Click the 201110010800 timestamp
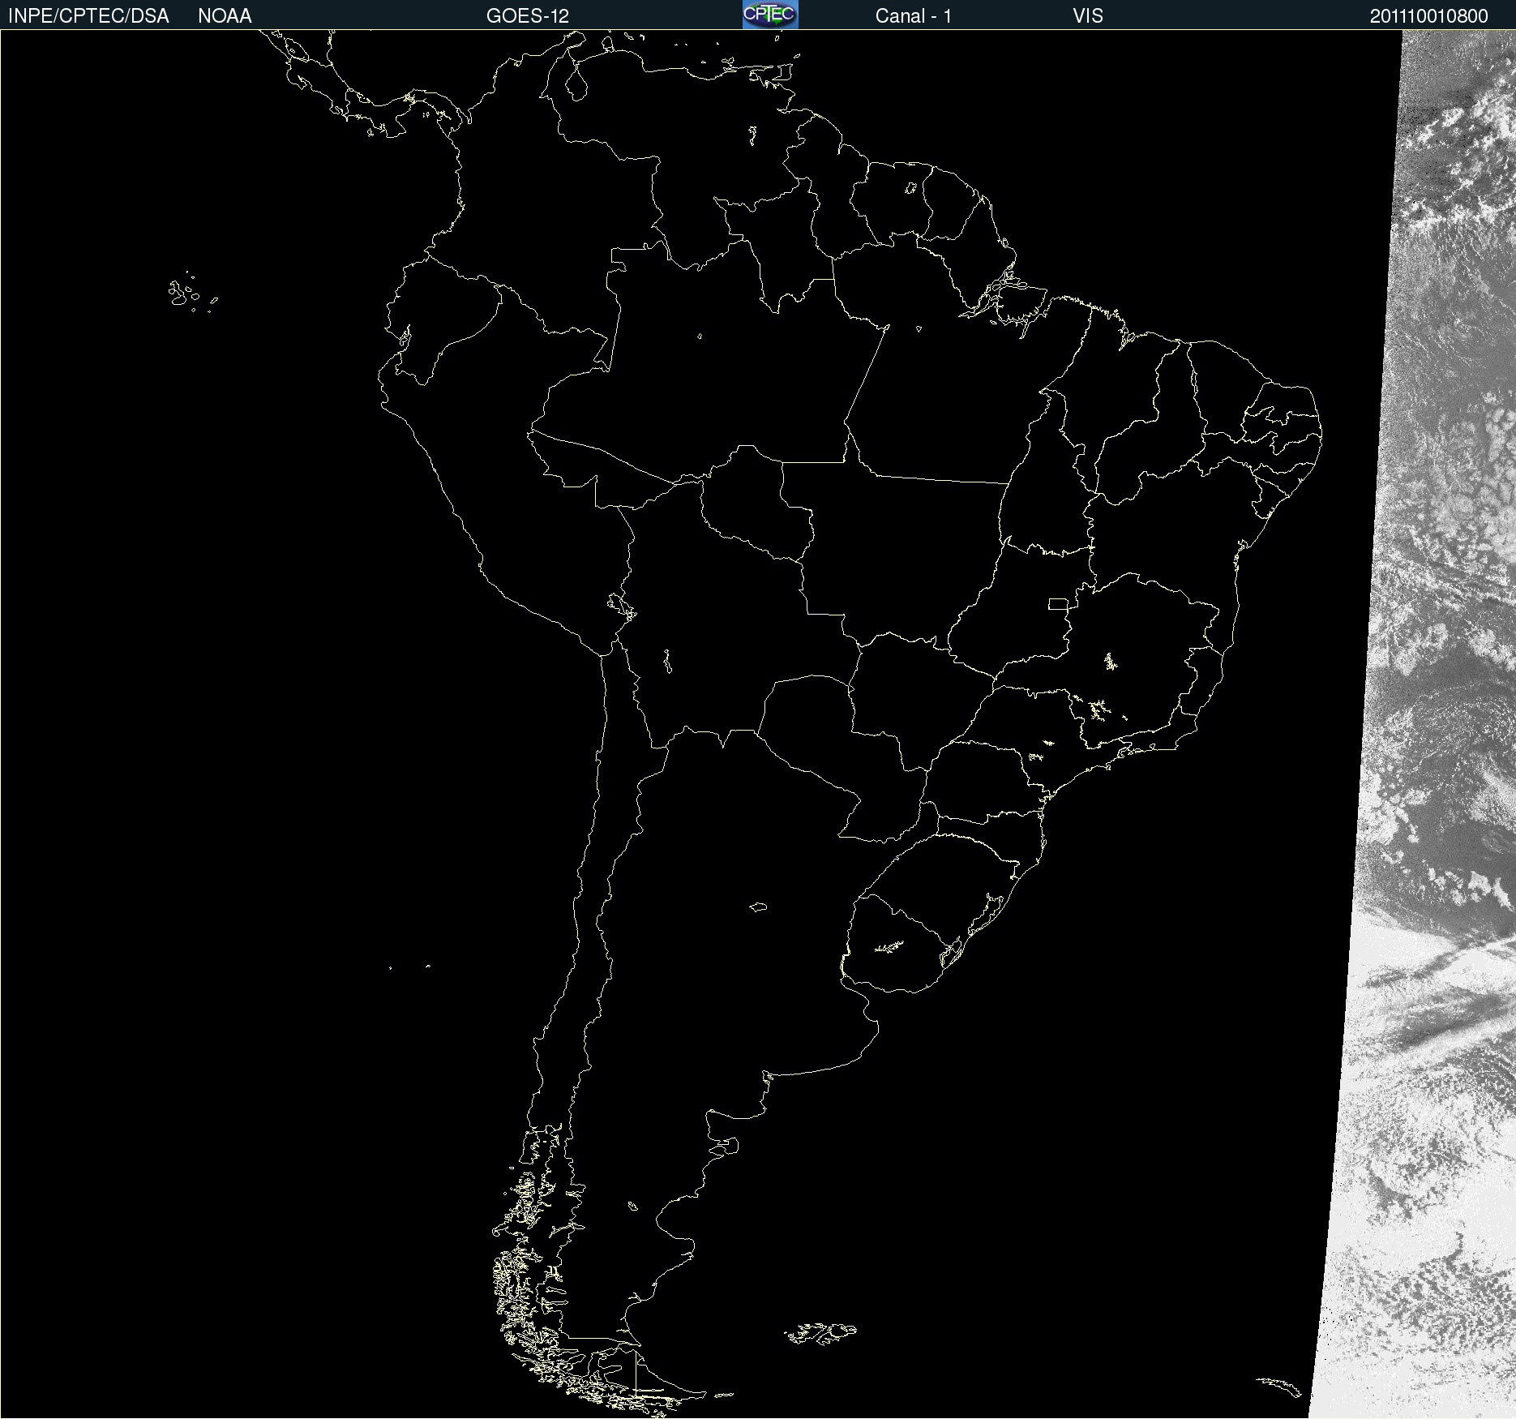The width and height of the screenshot is (1516, 1419). point(1429,16)
